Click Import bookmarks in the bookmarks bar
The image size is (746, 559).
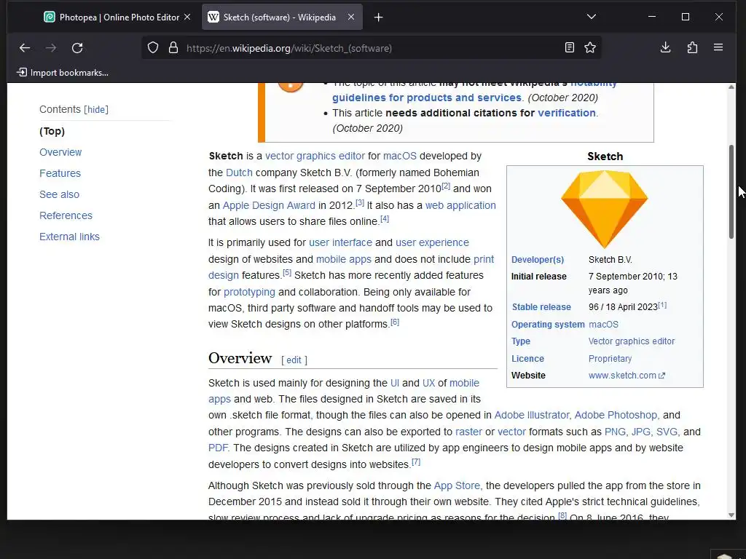coord(63,72)
